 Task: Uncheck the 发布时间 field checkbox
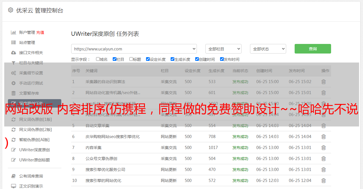[222, 59]
